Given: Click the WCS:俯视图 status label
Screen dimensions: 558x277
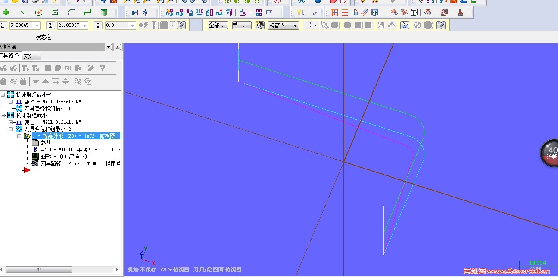Looking at the screenshot, I should click(175, 270).
